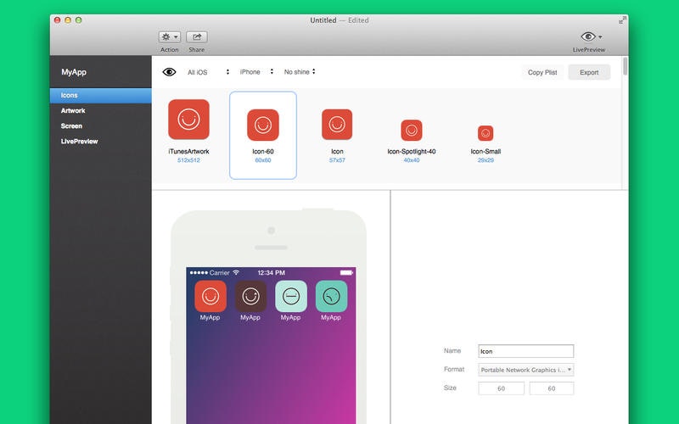Click the Wi-Fi icon on phone status bar

pos(236,272)
